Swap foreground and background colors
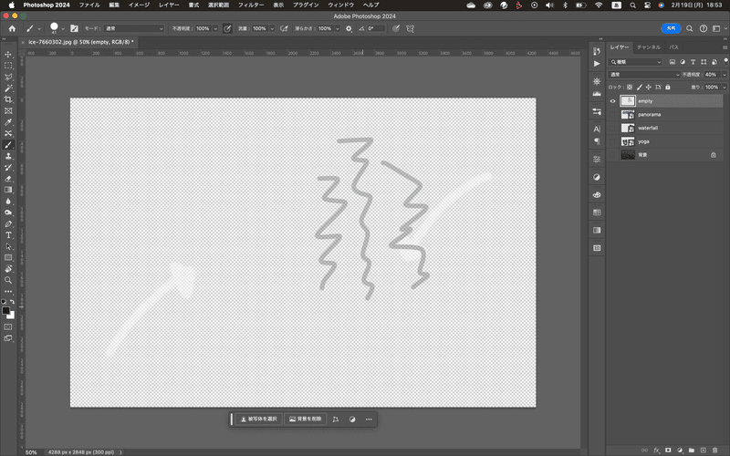 pyautogui.click(x=13, y=302)
